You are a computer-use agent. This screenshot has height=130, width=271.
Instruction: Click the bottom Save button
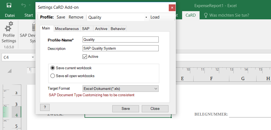[126, 108]
